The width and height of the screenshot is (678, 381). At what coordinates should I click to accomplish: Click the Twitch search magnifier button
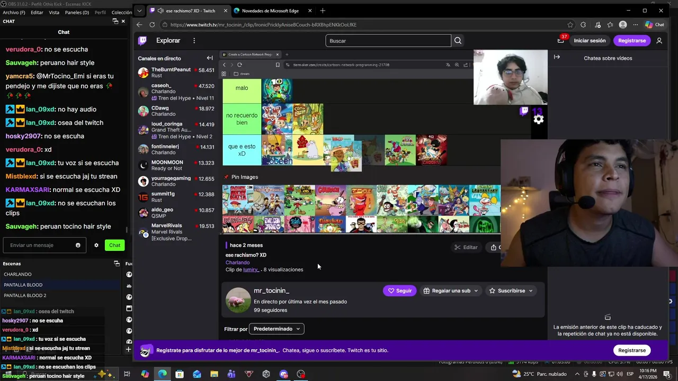click(458, 41)
